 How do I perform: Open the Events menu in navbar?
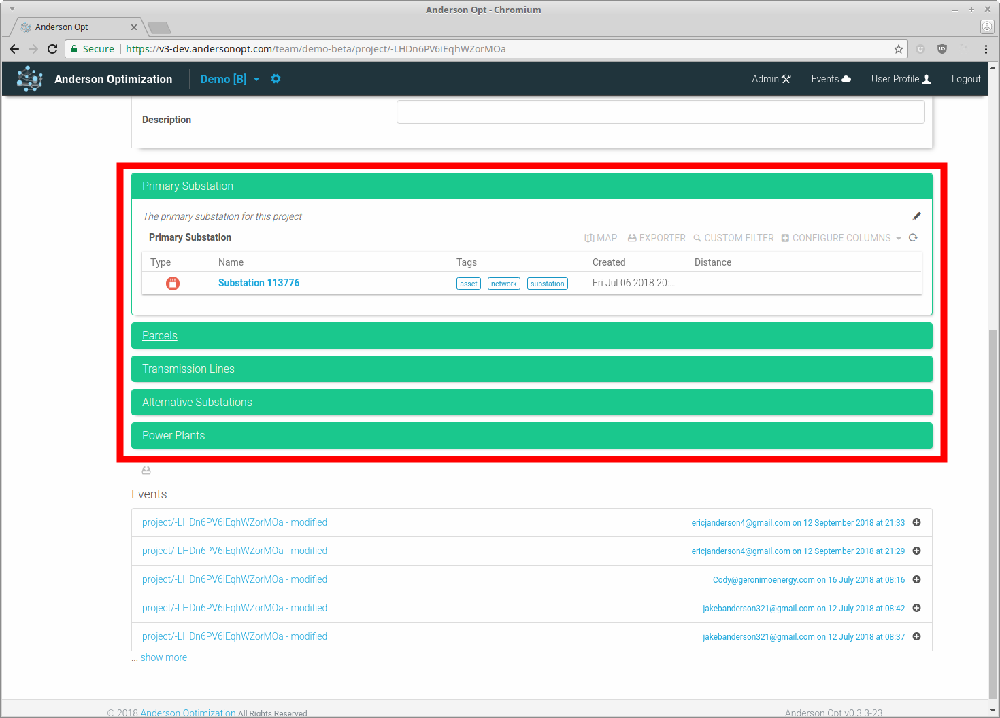tap(831, 79)
